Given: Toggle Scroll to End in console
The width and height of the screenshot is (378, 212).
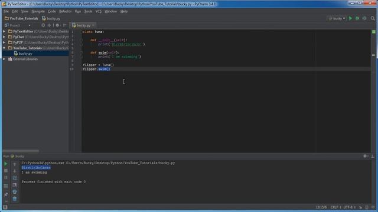Looking at the screenshot, I should pos(15,185).
